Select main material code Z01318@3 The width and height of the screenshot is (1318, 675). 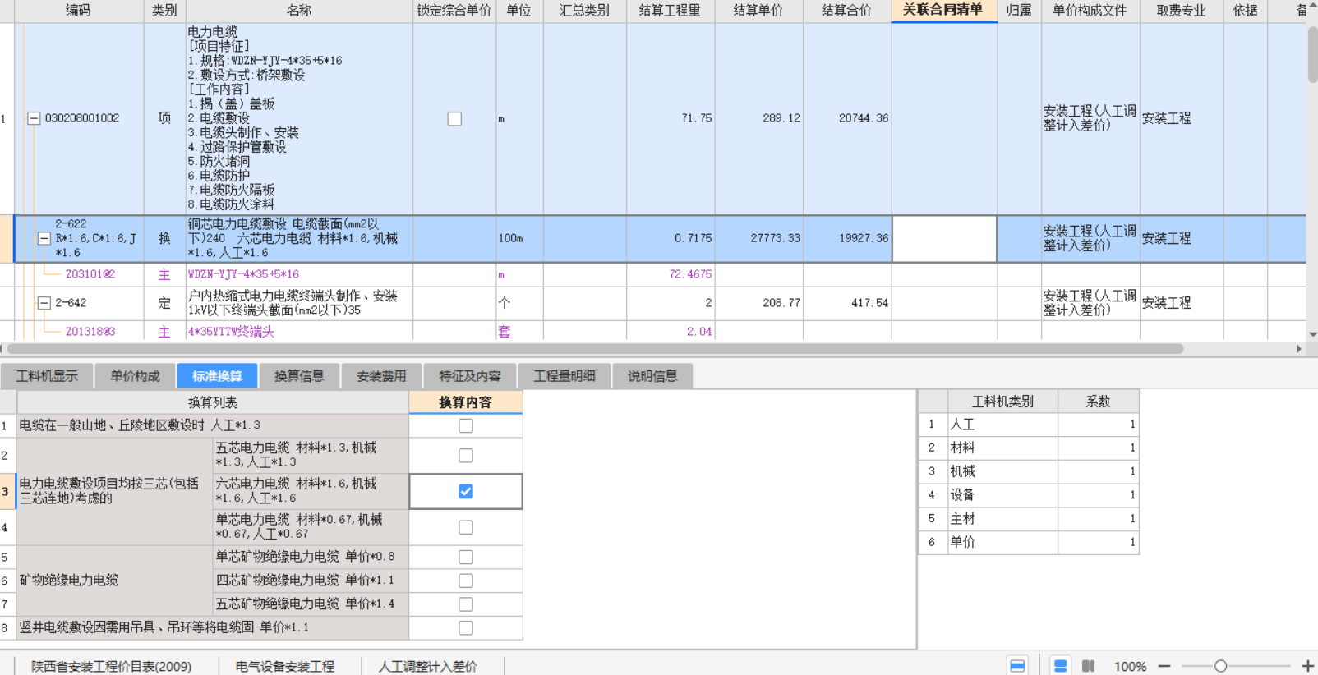click(90, 332)
